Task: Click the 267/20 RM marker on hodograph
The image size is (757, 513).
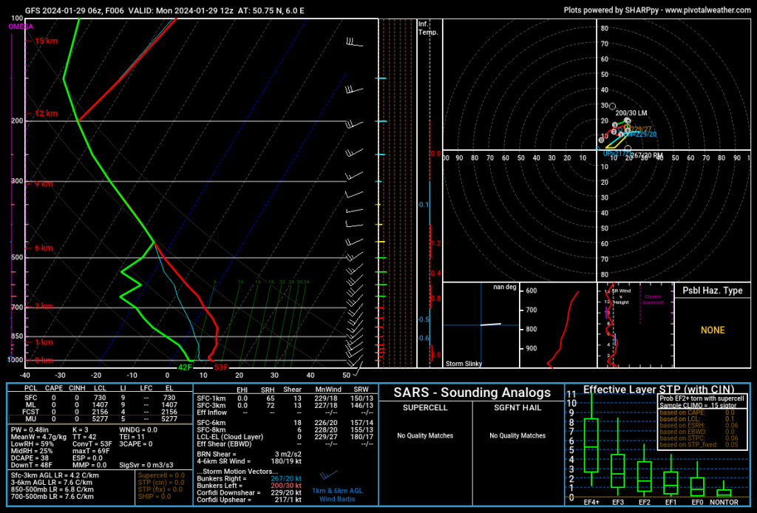Action: pyautogui.click(x=628, y=149)
